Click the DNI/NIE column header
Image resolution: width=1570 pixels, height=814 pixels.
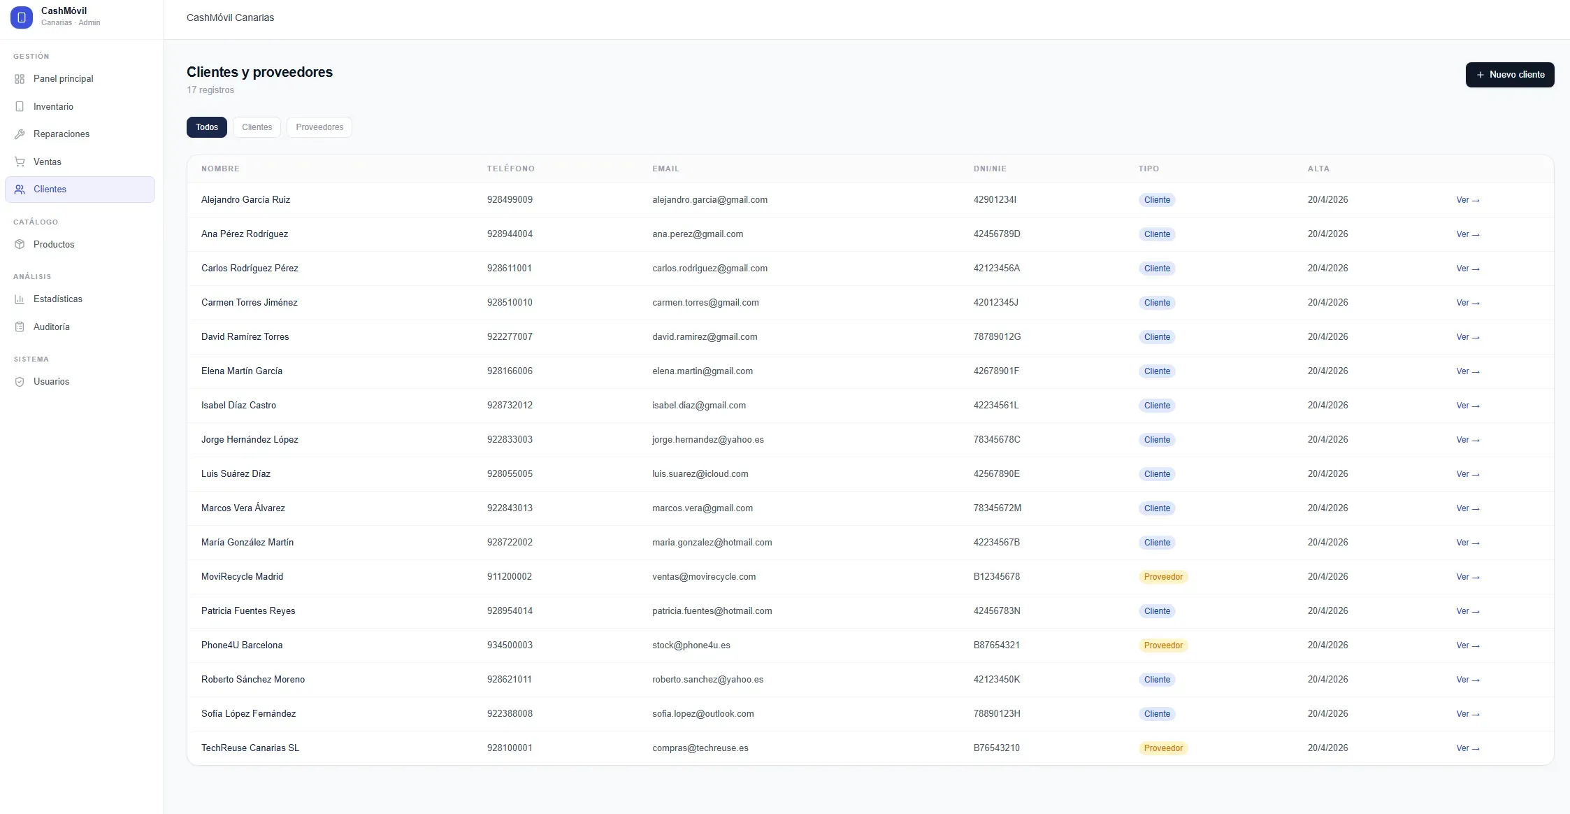[x=990, y=169]
